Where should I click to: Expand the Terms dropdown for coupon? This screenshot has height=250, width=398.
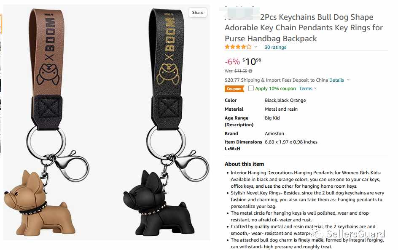(308, 88)
